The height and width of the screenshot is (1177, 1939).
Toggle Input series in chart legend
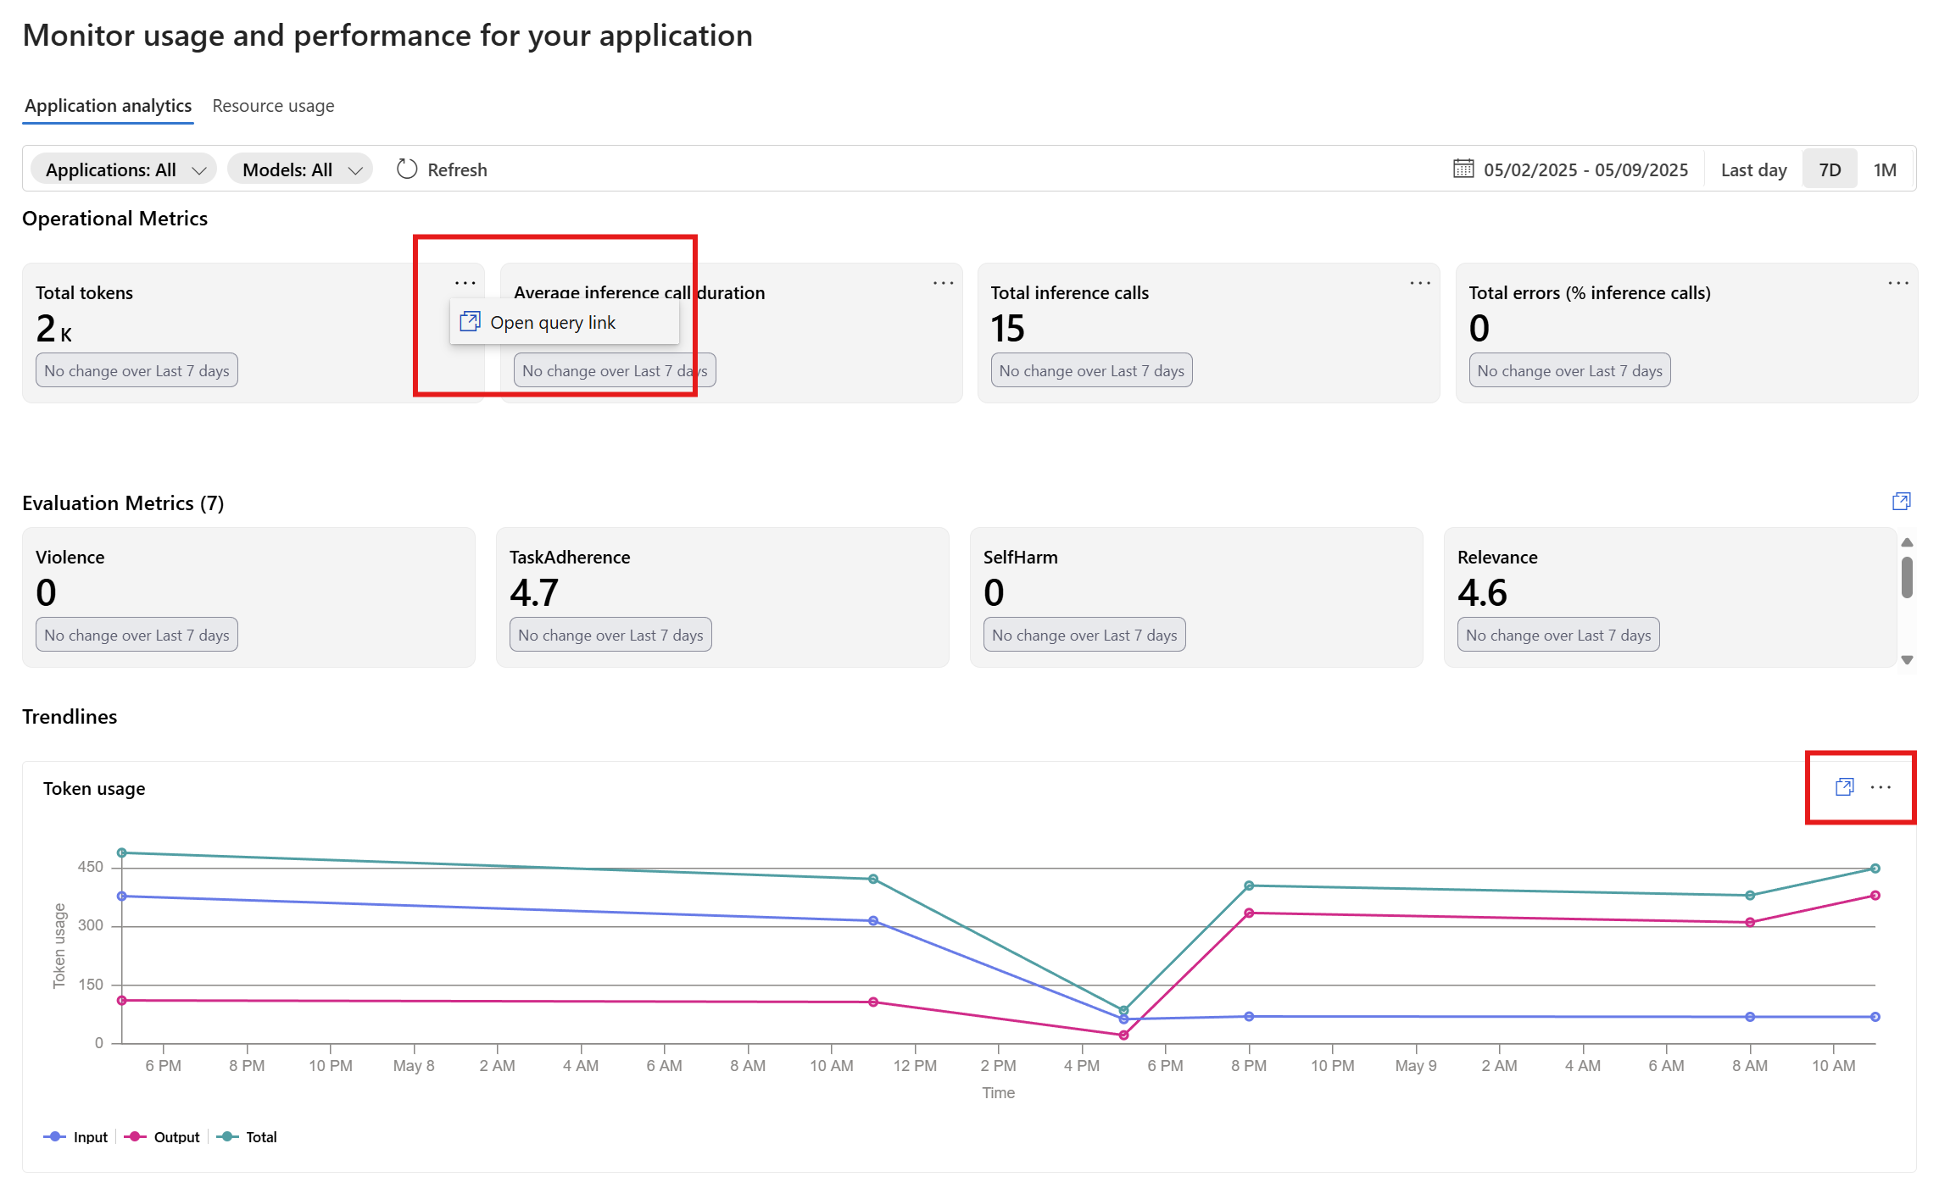point(76,1137)
